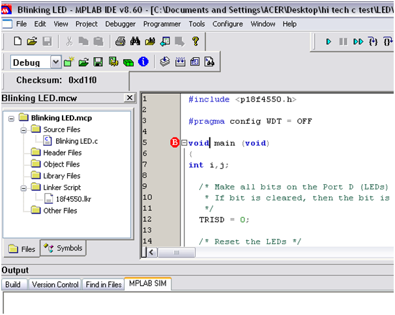
Task: Switch to the Version Control tab
Action: (x=55, y=284)
